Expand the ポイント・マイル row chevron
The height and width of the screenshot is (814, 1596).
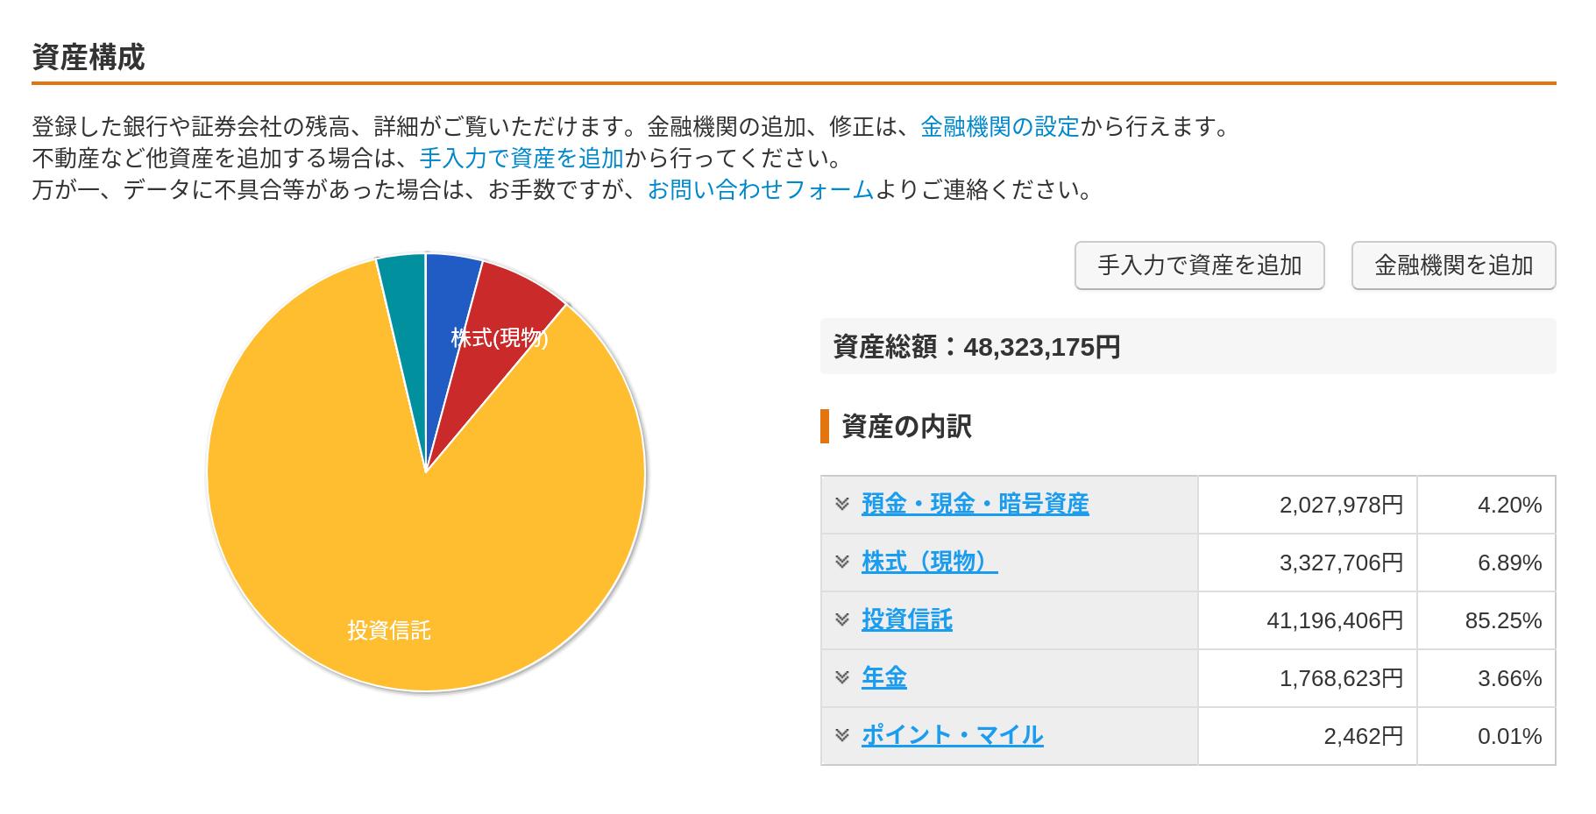842,735
